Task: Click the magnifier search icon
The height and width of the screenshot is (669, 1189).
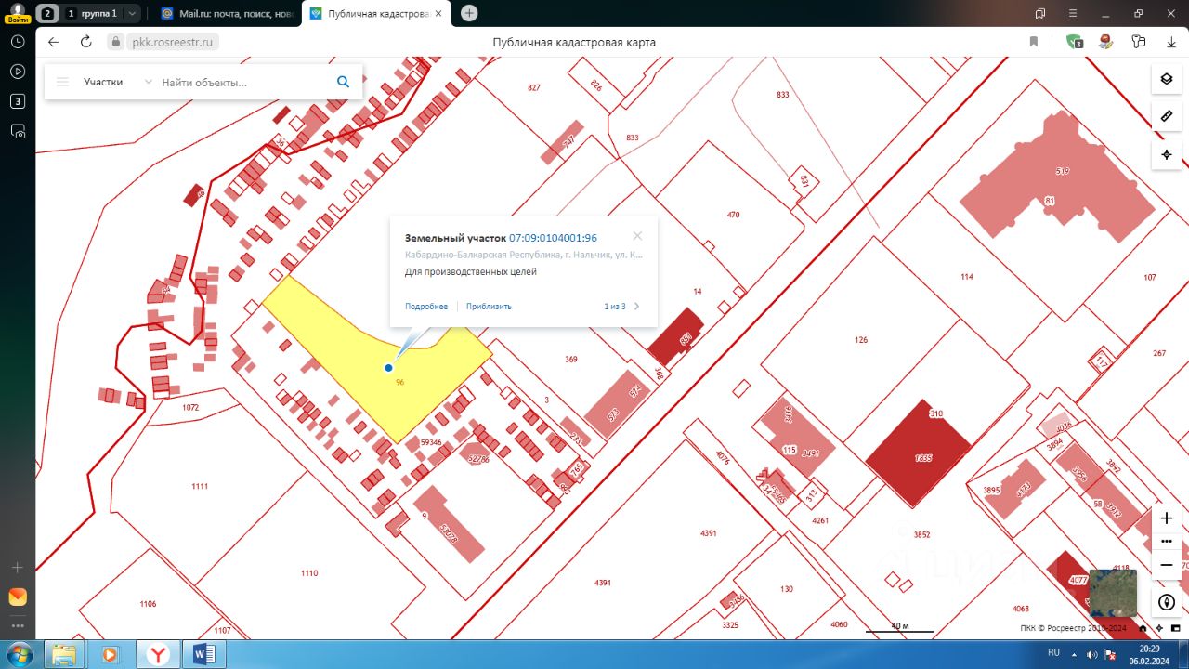Action: (x=343, y=82)
